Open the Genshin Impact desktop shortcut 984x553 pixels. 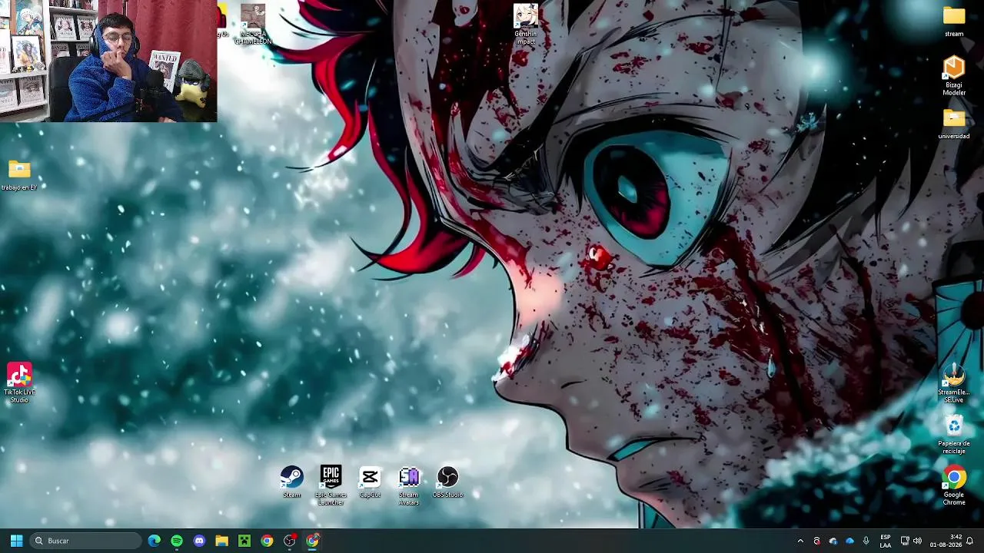tap(526, 24)
